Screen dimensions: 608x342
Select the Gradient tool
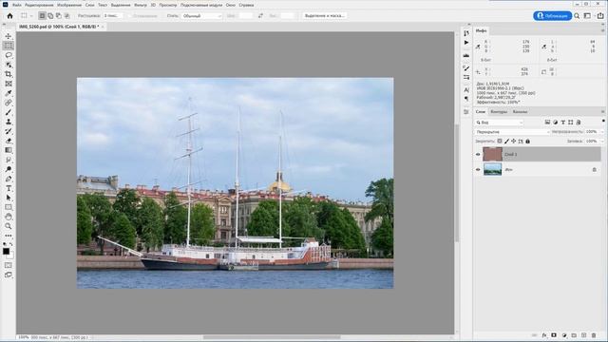(x=9, y=150)
